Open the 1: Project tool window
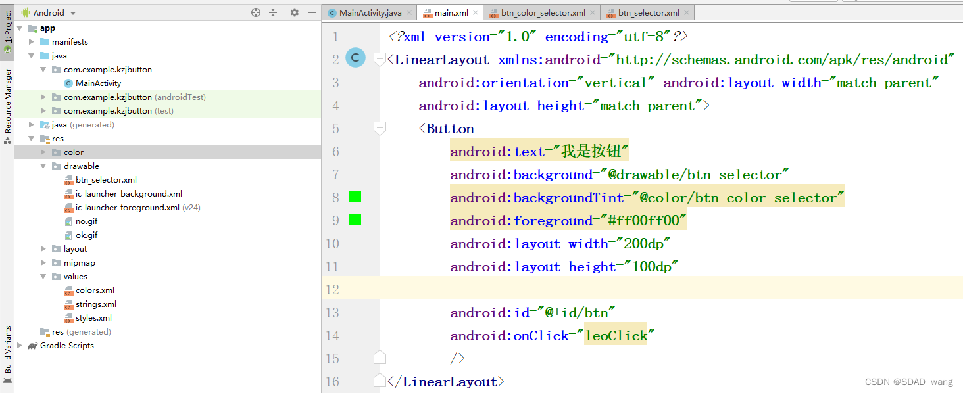 pos(7,32)
